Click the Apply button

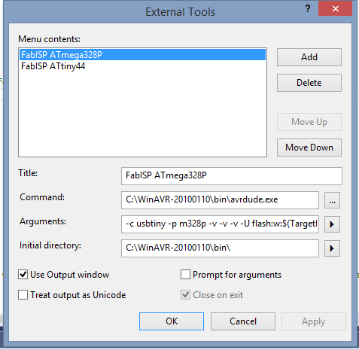314,321
